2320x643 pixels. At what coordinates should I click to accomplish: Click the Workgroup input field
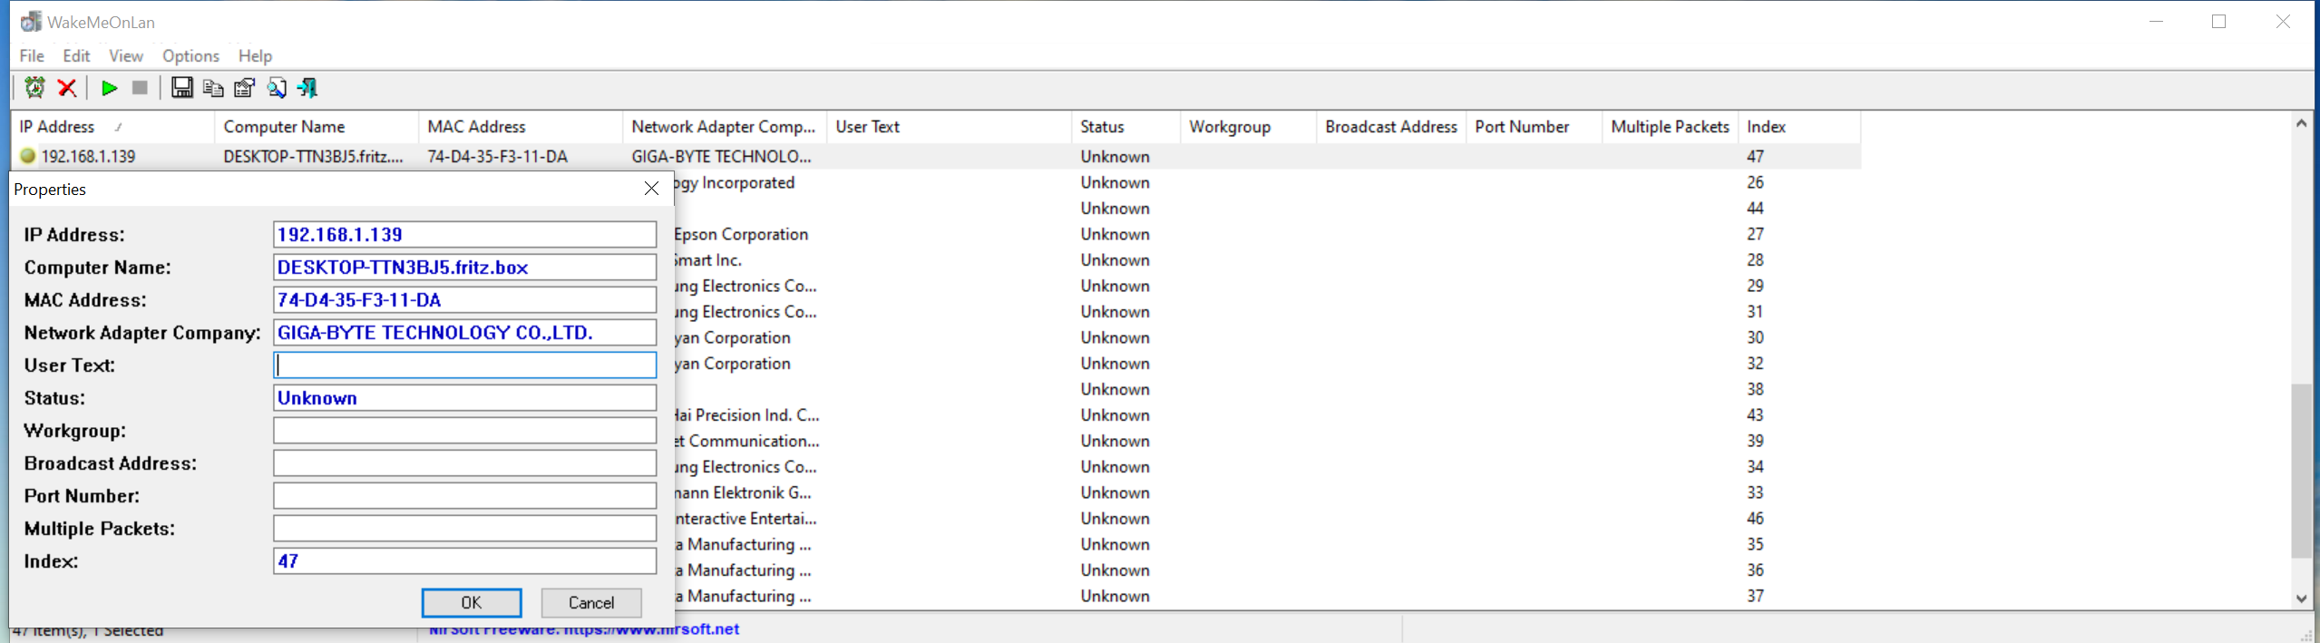point(464,431)
